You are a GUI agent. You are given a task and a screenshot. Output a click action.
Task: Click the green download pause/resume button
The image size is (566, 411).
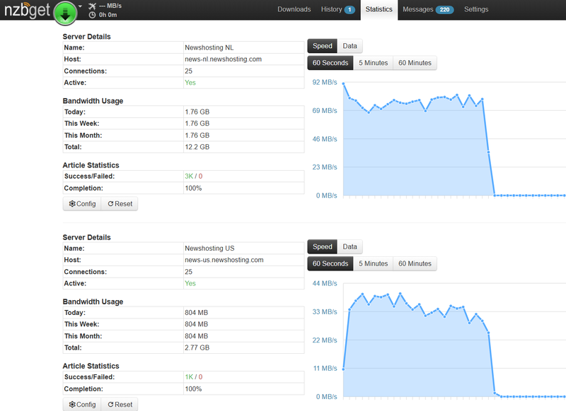pyautogui.click(x=65, y=13)
